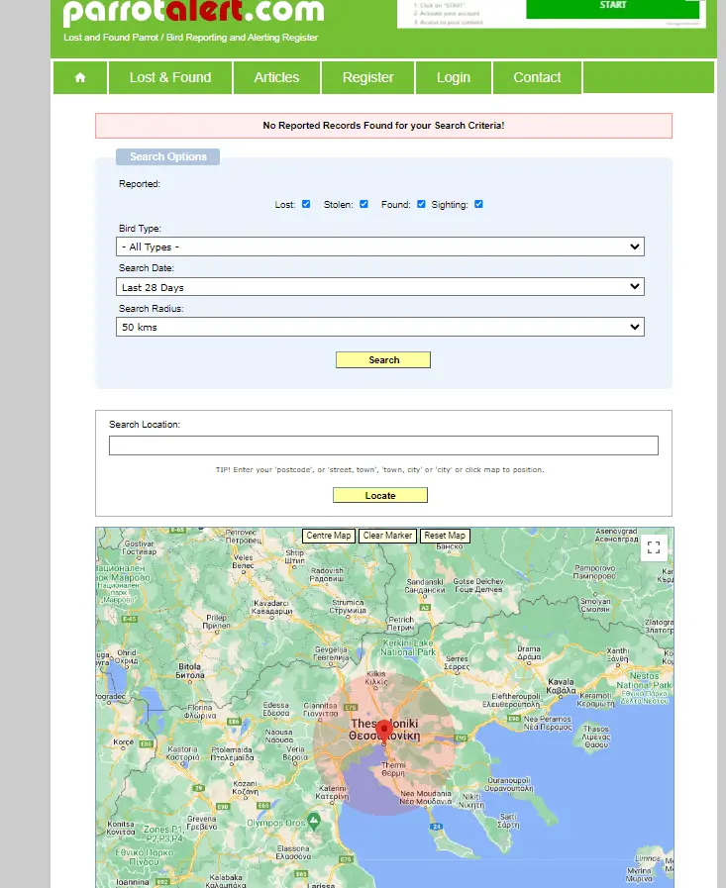Uncheck the Found checkbox
726x888 pixels.
pyautogui.click(x=421, y=204)
